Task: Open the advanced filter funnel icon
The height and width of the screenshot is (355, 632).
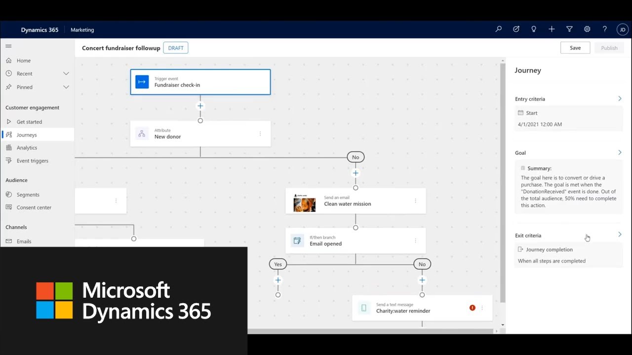Action: pos(569,29)
